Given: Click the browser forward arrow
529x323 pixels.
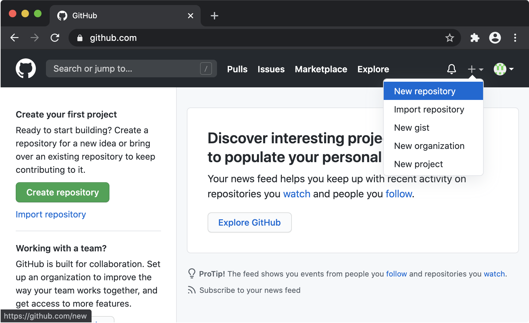Looking at the screenshot, I should pyautogui.click(x=35, y=38).
